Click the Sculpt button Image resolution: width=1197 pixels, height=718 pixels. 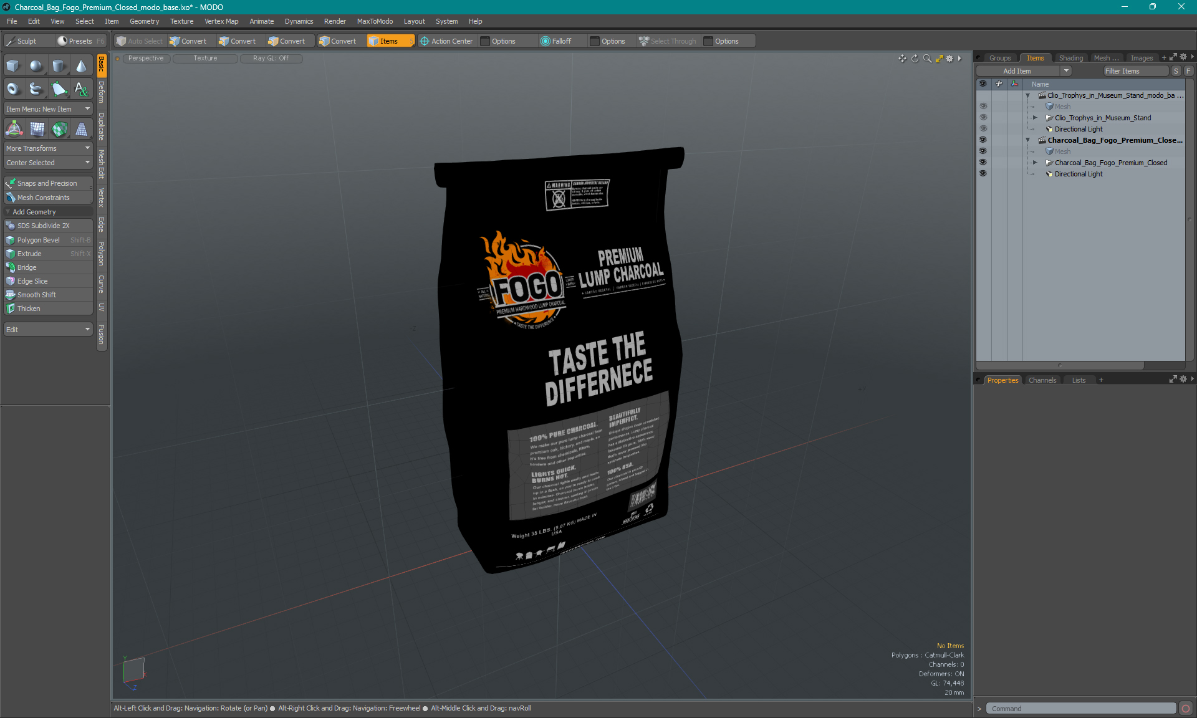tap(28, 41)
